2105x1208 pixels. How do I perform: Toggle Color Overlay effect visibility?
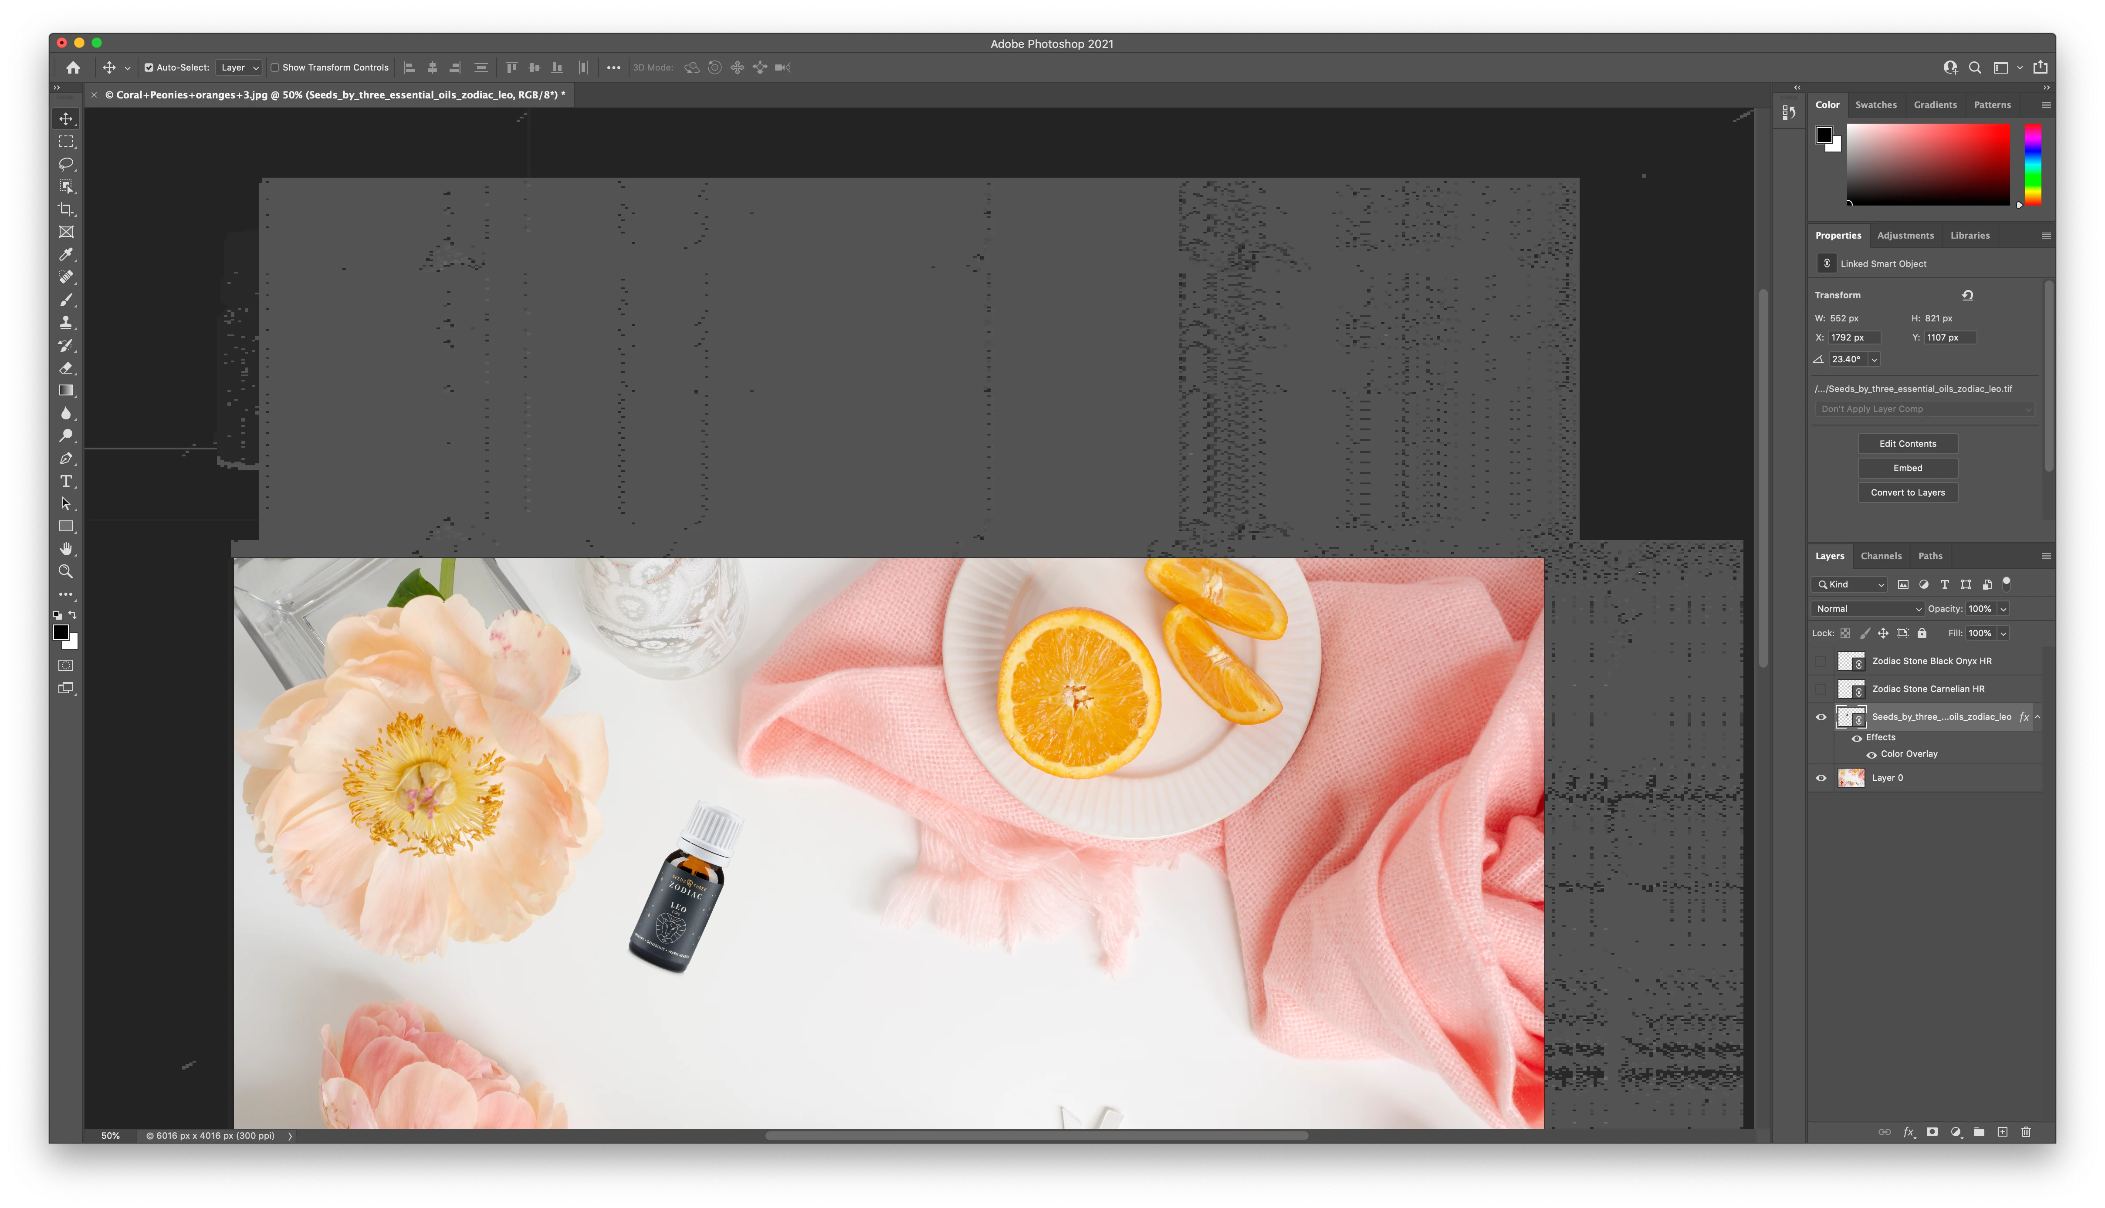[1871, 755]
